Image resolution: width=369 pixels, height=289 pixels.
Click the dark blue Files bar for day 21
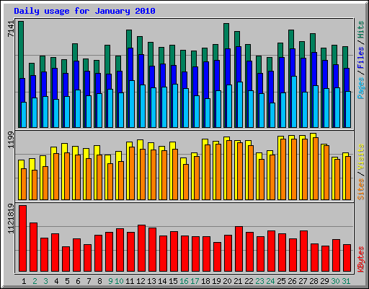point(239,64)
